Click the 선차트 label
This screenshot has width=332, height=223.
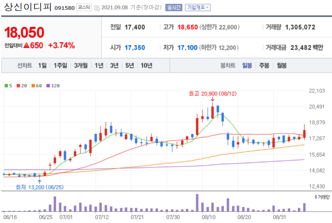point(25,66)
